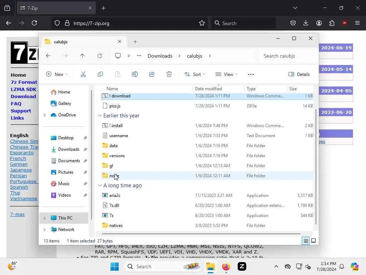Select the natives folder
This screenshot has height=275, width=366.
pyautogui.click(x=207, y=226)
